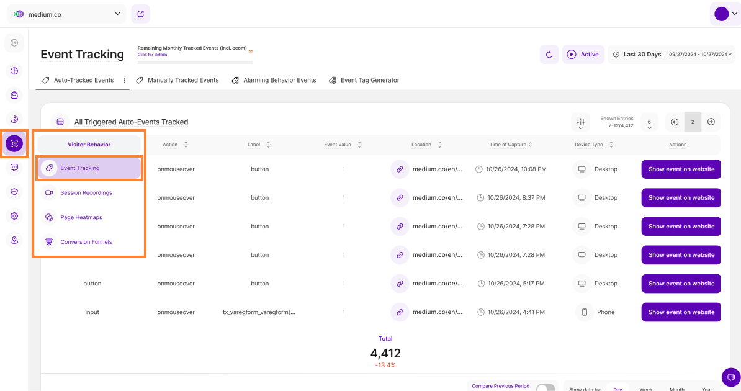The image size is (741, 391).
Task: Toggle the Active tracking status button
Action: (583, 55)
